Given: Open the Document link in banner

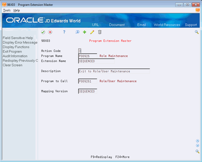Looking at the screenshot, I should [x=117, y=25].
